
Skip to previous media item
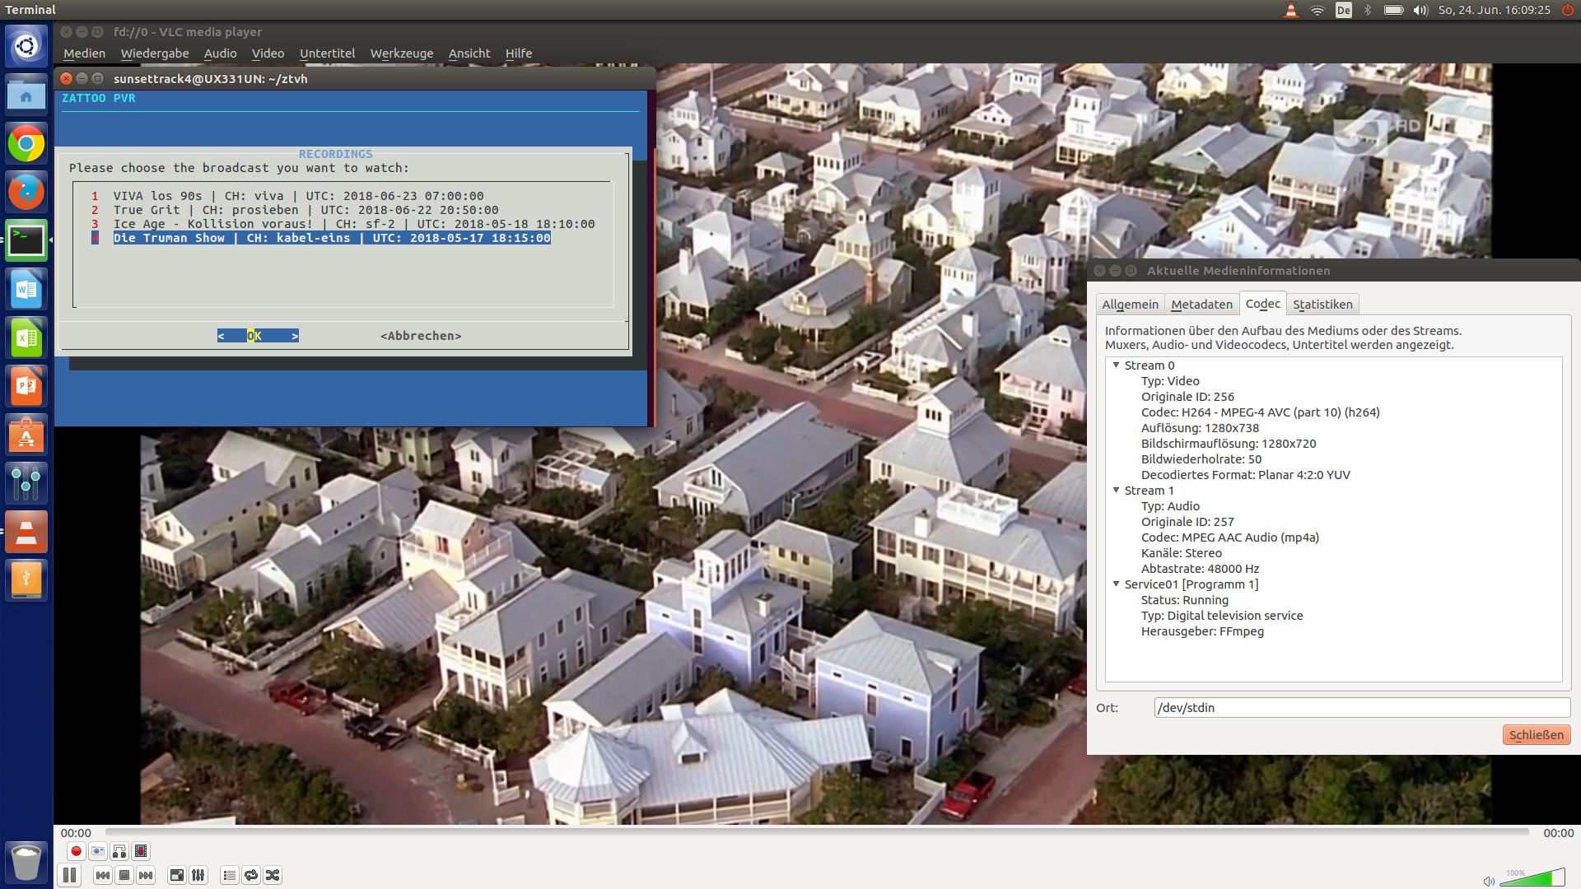click(103, 875)
